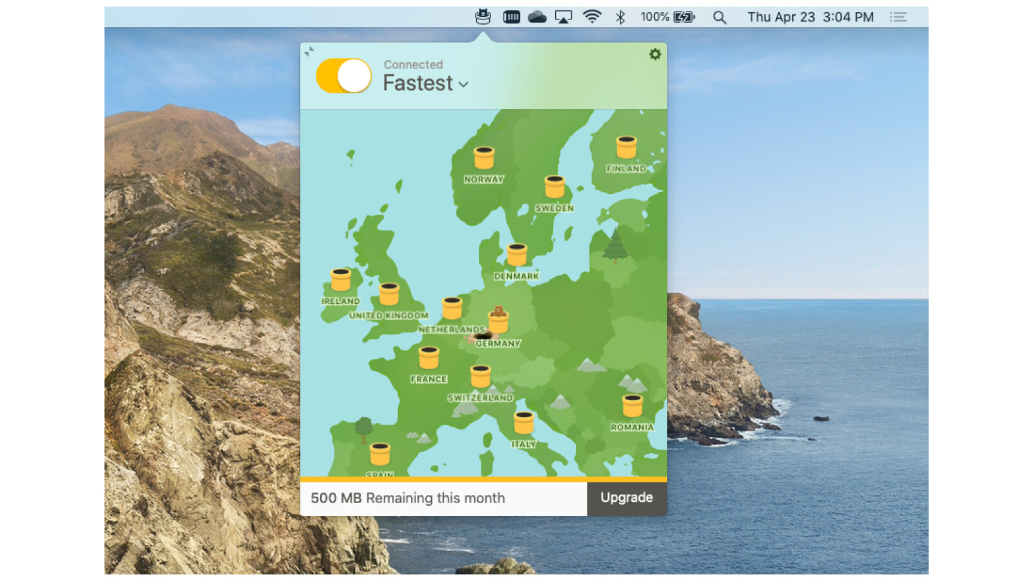Pick the Denmark tunnel pipe
Image resolution: width=1034 pixels, height=582 pixels.
coord(516,255)
